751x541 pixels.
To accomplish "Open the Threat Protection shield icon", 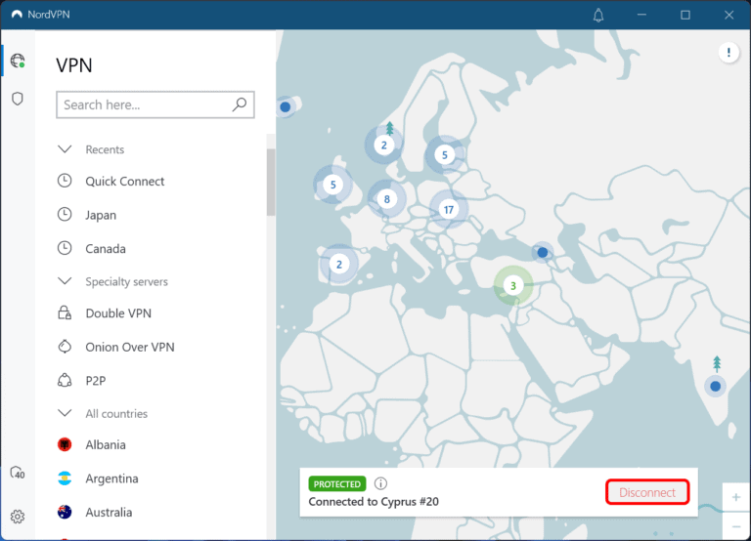I will [17, 99].
